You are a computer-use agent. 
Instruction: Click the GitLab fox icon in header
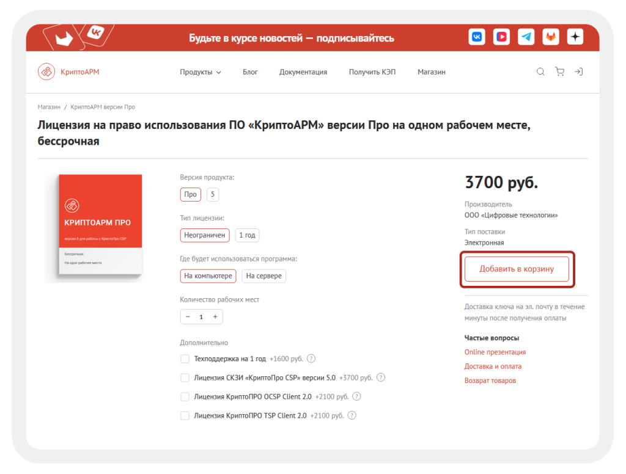pyautogui.click(x=550, y=37)
